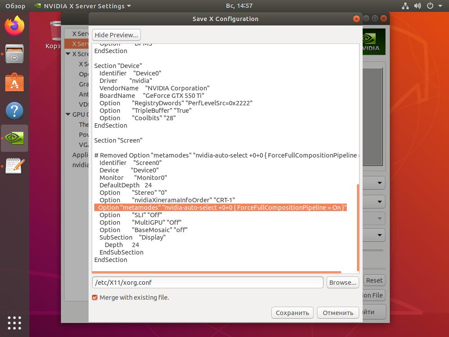Click the NVIDIA Settings dock icon
This screenshot has width=449, height=337.
point(14,138)
